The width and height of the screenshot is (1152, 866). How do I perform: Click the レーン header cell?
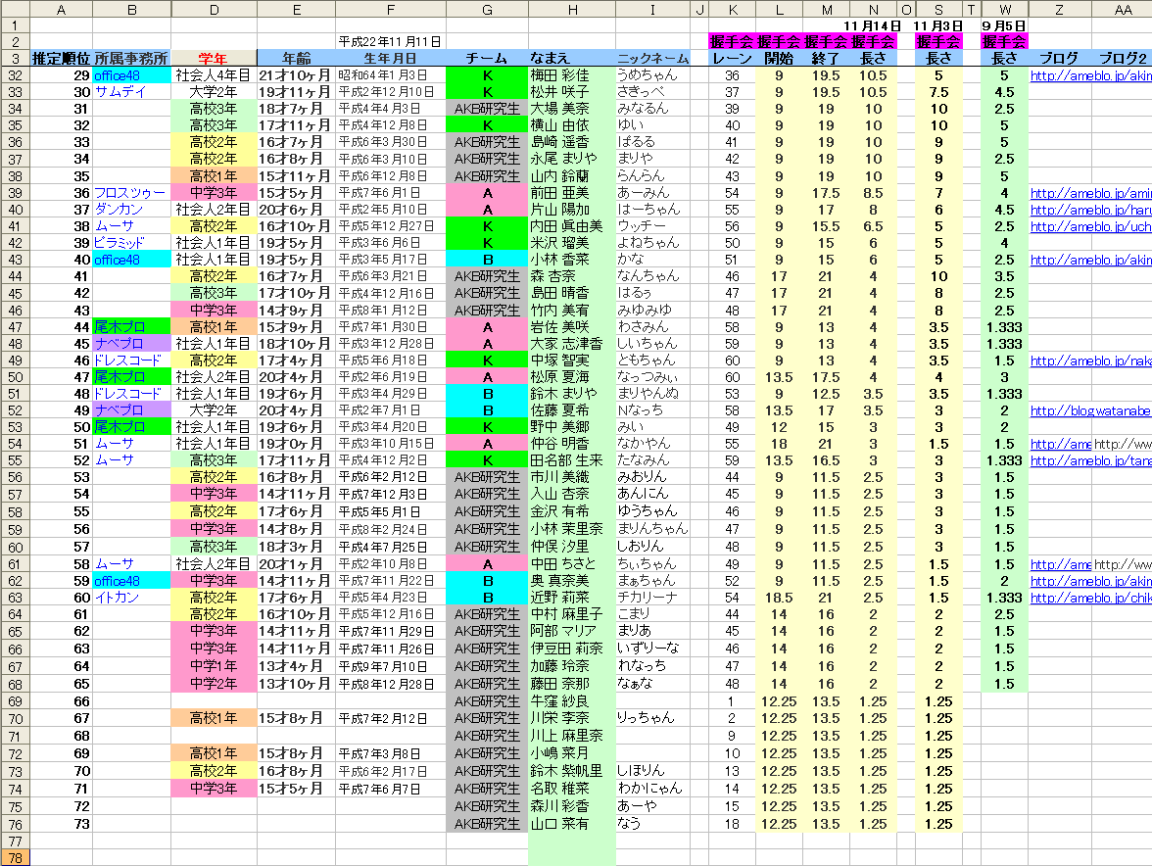pos(733,58)
